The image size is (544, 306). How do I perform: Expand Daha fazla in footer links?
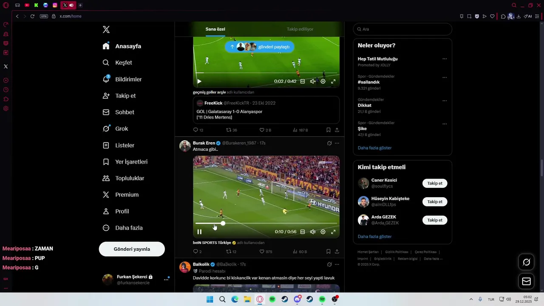coord(433,258)
